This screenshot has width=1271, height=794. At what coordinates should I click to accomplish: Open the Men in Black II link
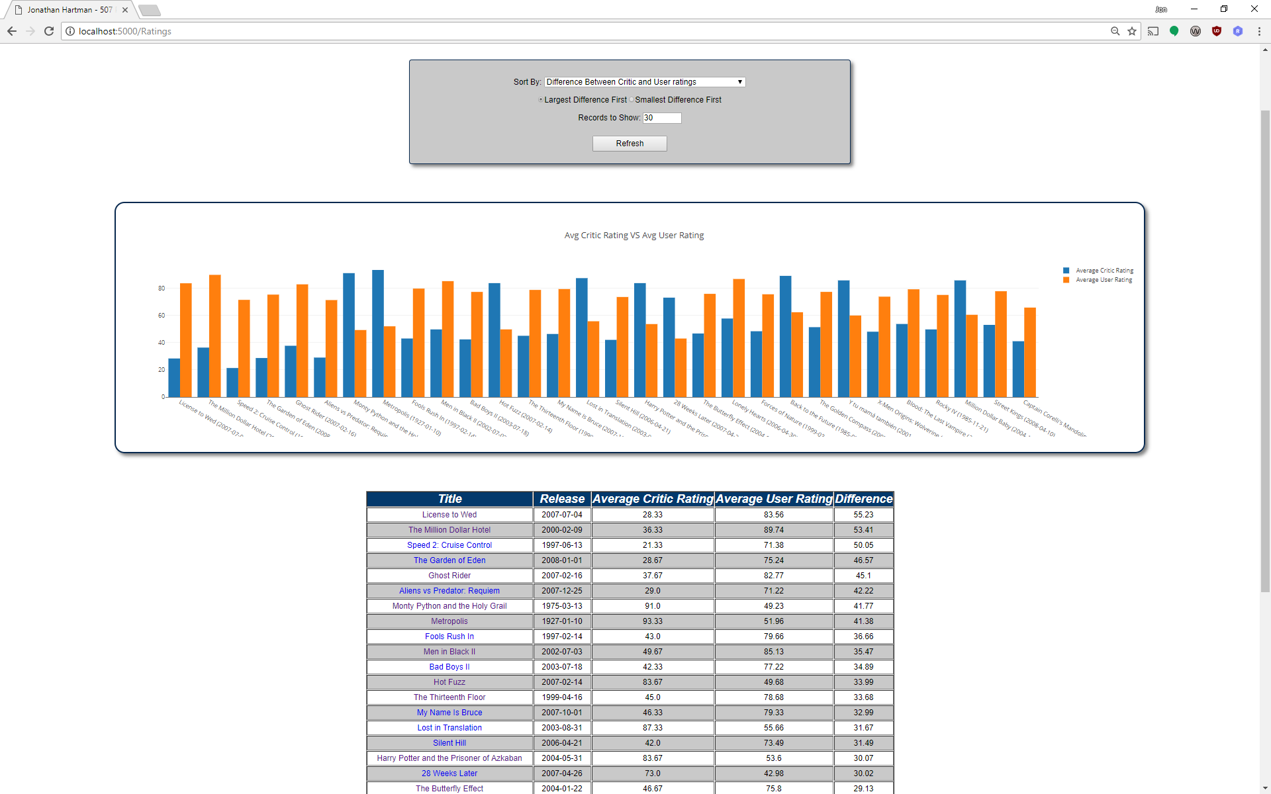[449, 652]
